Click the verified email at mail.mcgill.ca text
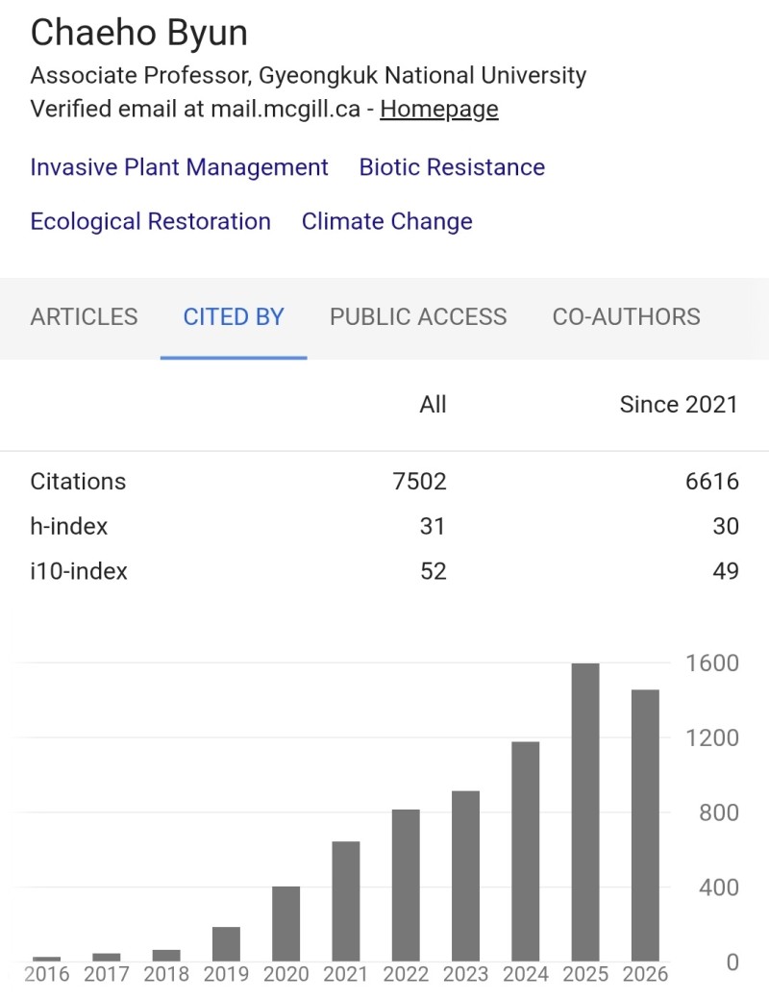 pyautogui.click(x=195, y=109)
